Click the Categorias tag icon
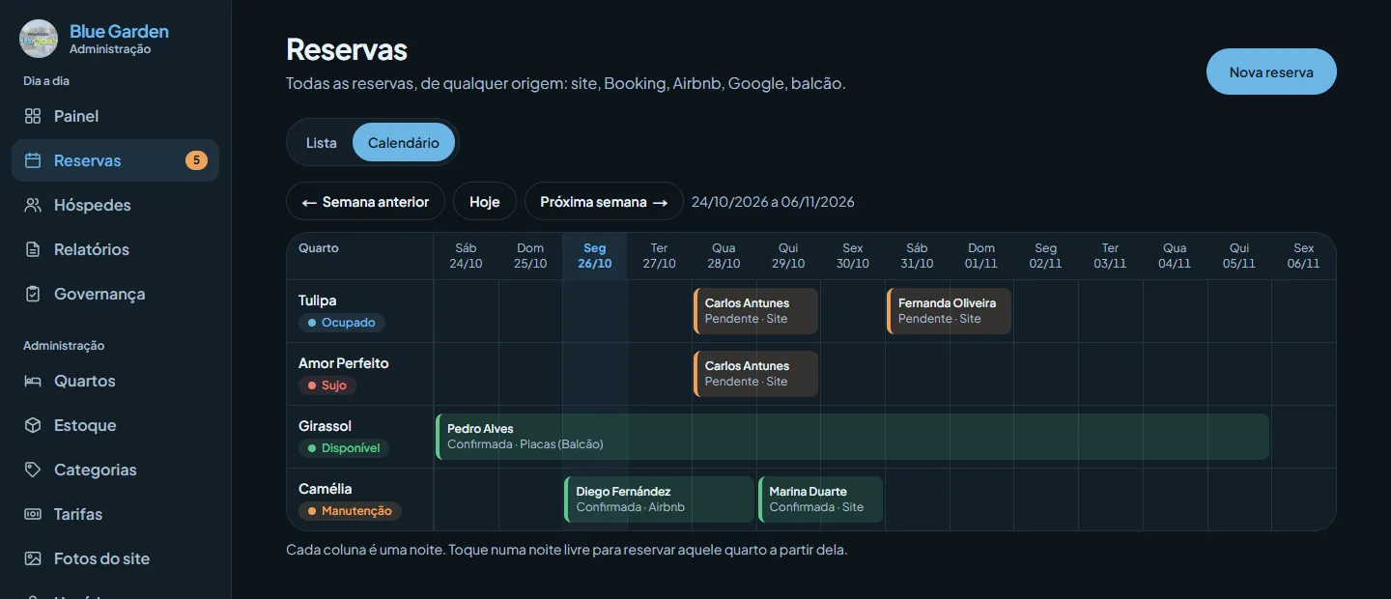Viewport: 1391px width, 599px height. coord(33,470)
